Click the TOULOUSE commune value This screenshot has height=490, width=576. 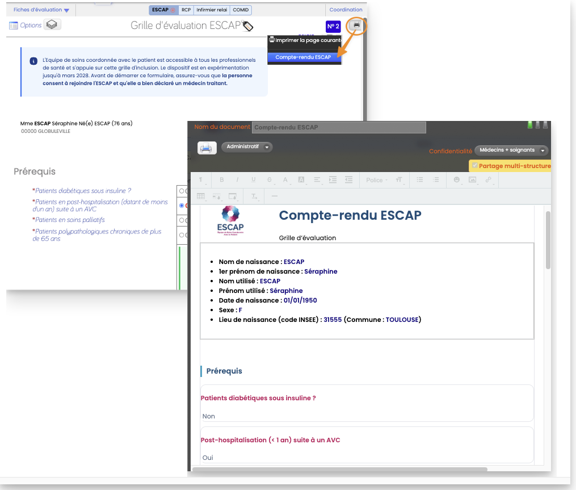(x=402, y=320)
